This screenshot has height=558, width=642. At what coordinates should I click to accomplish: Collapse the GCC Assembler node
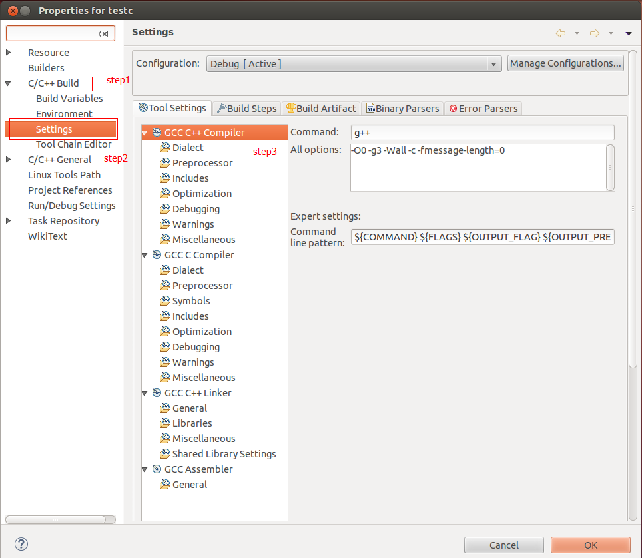coord(145,469)
